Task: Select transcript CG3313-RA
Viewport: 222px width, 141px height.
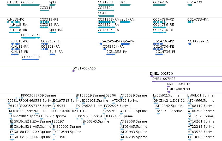Action: click(x=44, y=27)
